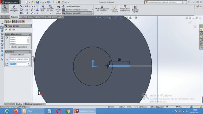The height and width of the screenshot is (114, 203).
Task: Open dropdown under Cotation intelligente
Action: 14,14
